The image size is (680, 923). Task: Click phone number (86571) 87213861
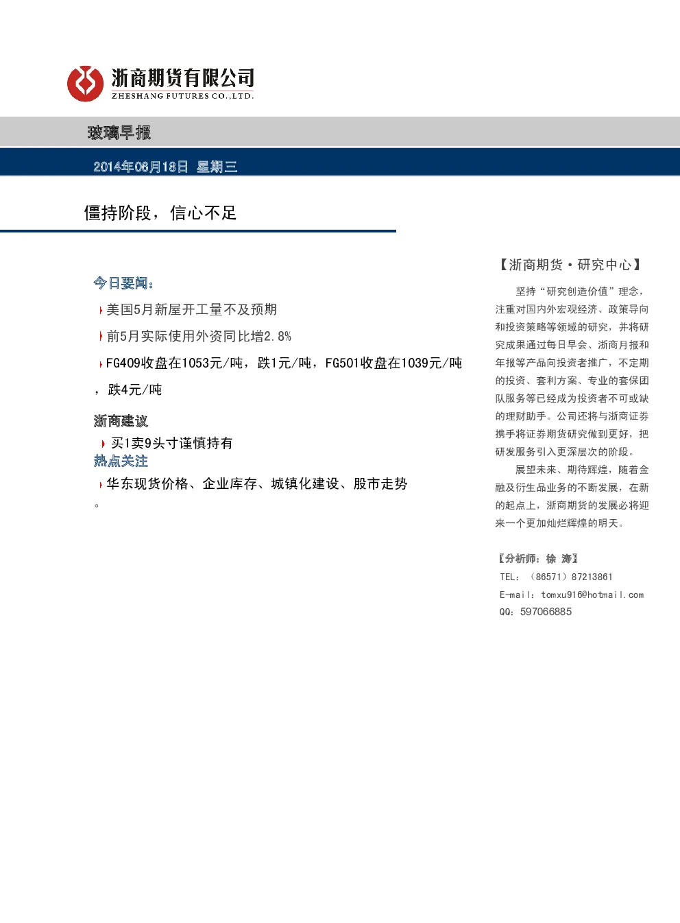pyautogui.click(x=571, y=577)
